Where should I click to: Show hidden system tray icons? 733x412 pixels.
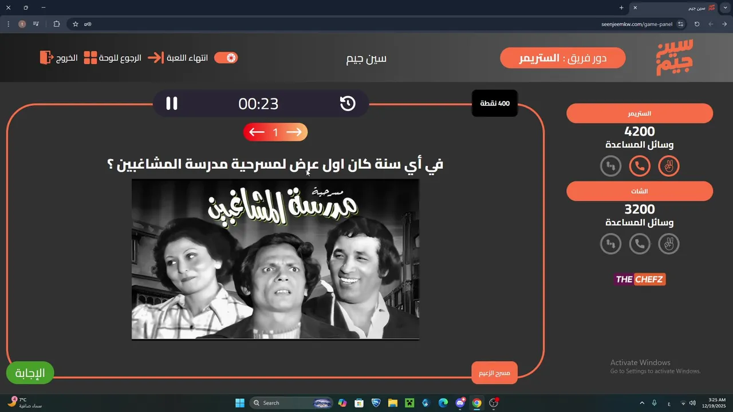point(642,403)
